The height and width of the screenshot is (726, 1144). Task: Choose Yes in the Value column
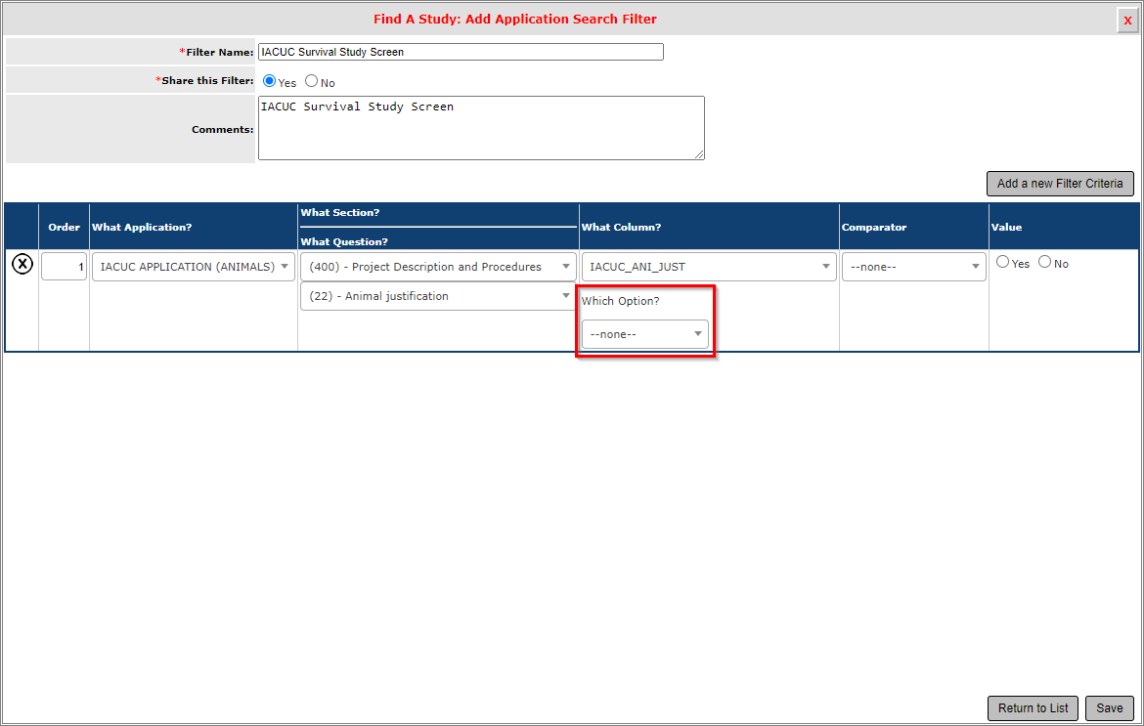click(x=1002, y=262)
